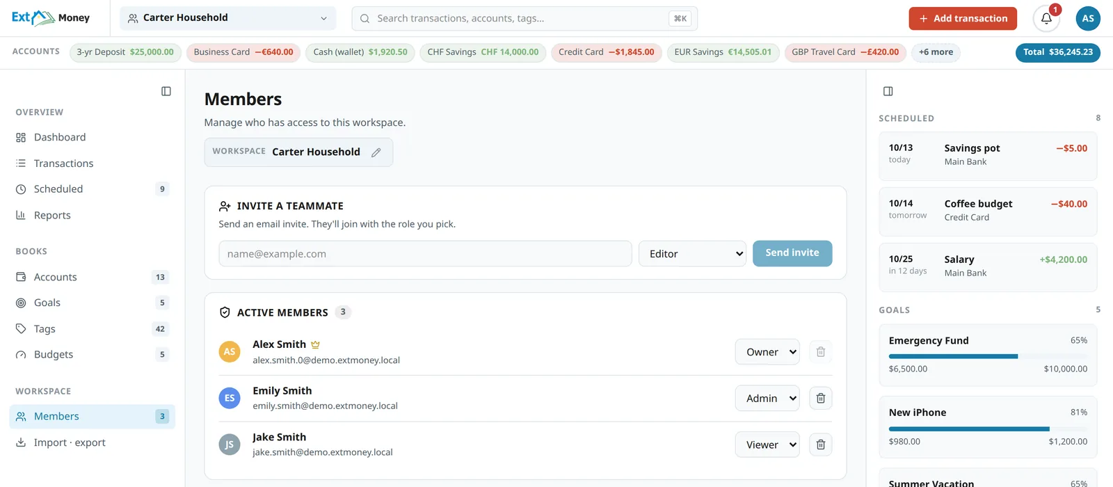The height and width of the screenshot is (487, 1113).
Task: Open the invite role Editor dropdown
Action: 692,254
